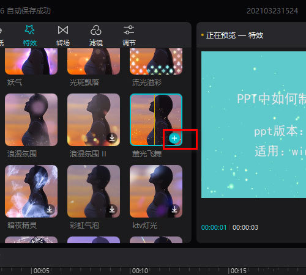This screenshot has height=275, width=306.
Task: Select the 流光溢彩 effect thumbnail
Action: [x=156, y=61]
